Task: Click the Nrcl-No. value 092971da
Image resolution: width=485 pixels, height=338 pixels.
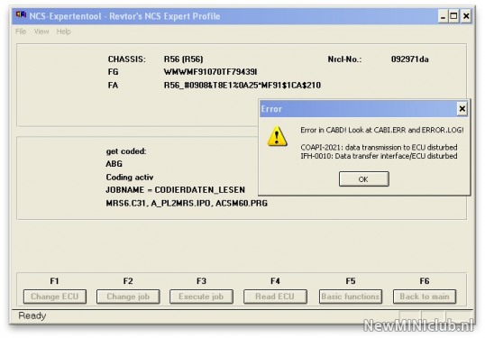Action: (410, 59)
